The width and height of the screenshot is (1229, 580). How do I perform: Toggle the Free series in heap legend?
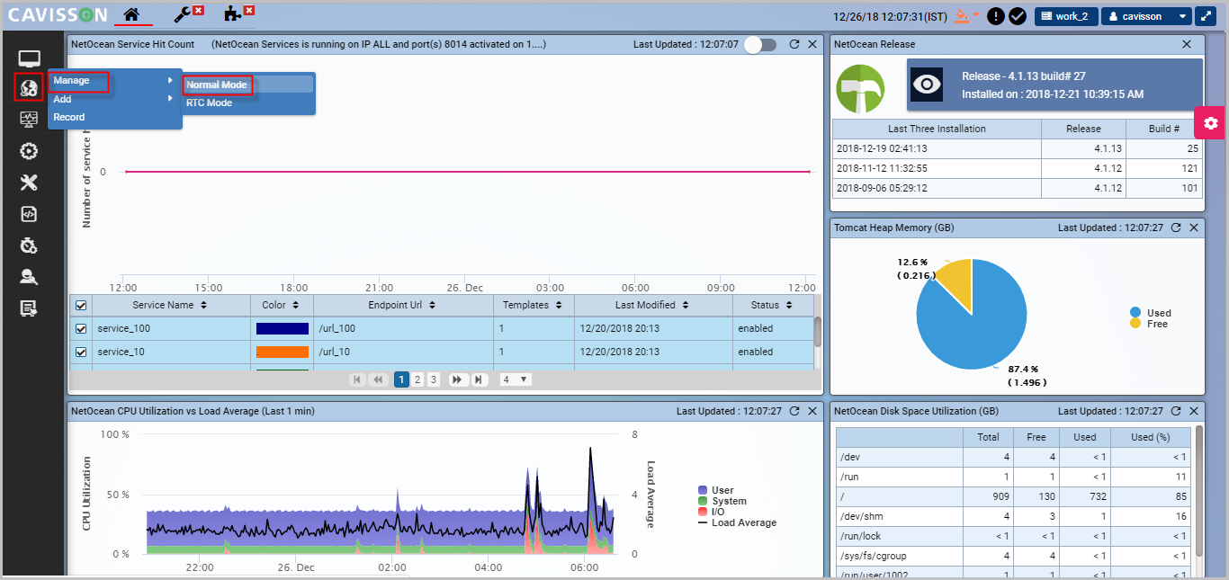click(x=1149, y=324)
